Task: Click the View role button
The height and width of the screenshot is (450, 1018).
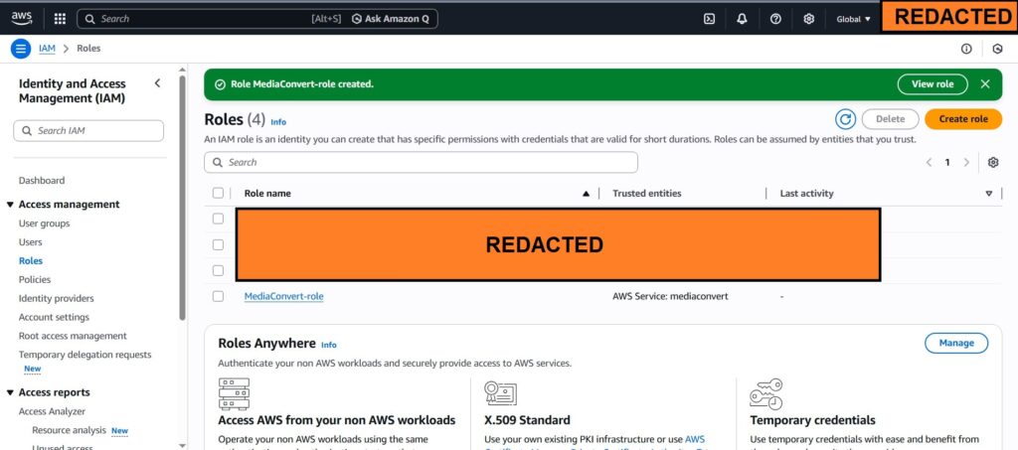Action: point(932,84)
